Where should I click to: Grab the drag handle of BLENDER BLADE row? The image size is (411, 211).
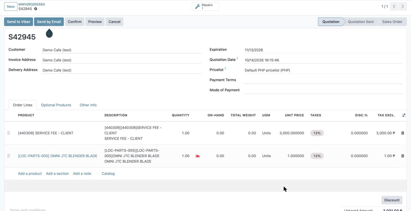click(8, 156)
